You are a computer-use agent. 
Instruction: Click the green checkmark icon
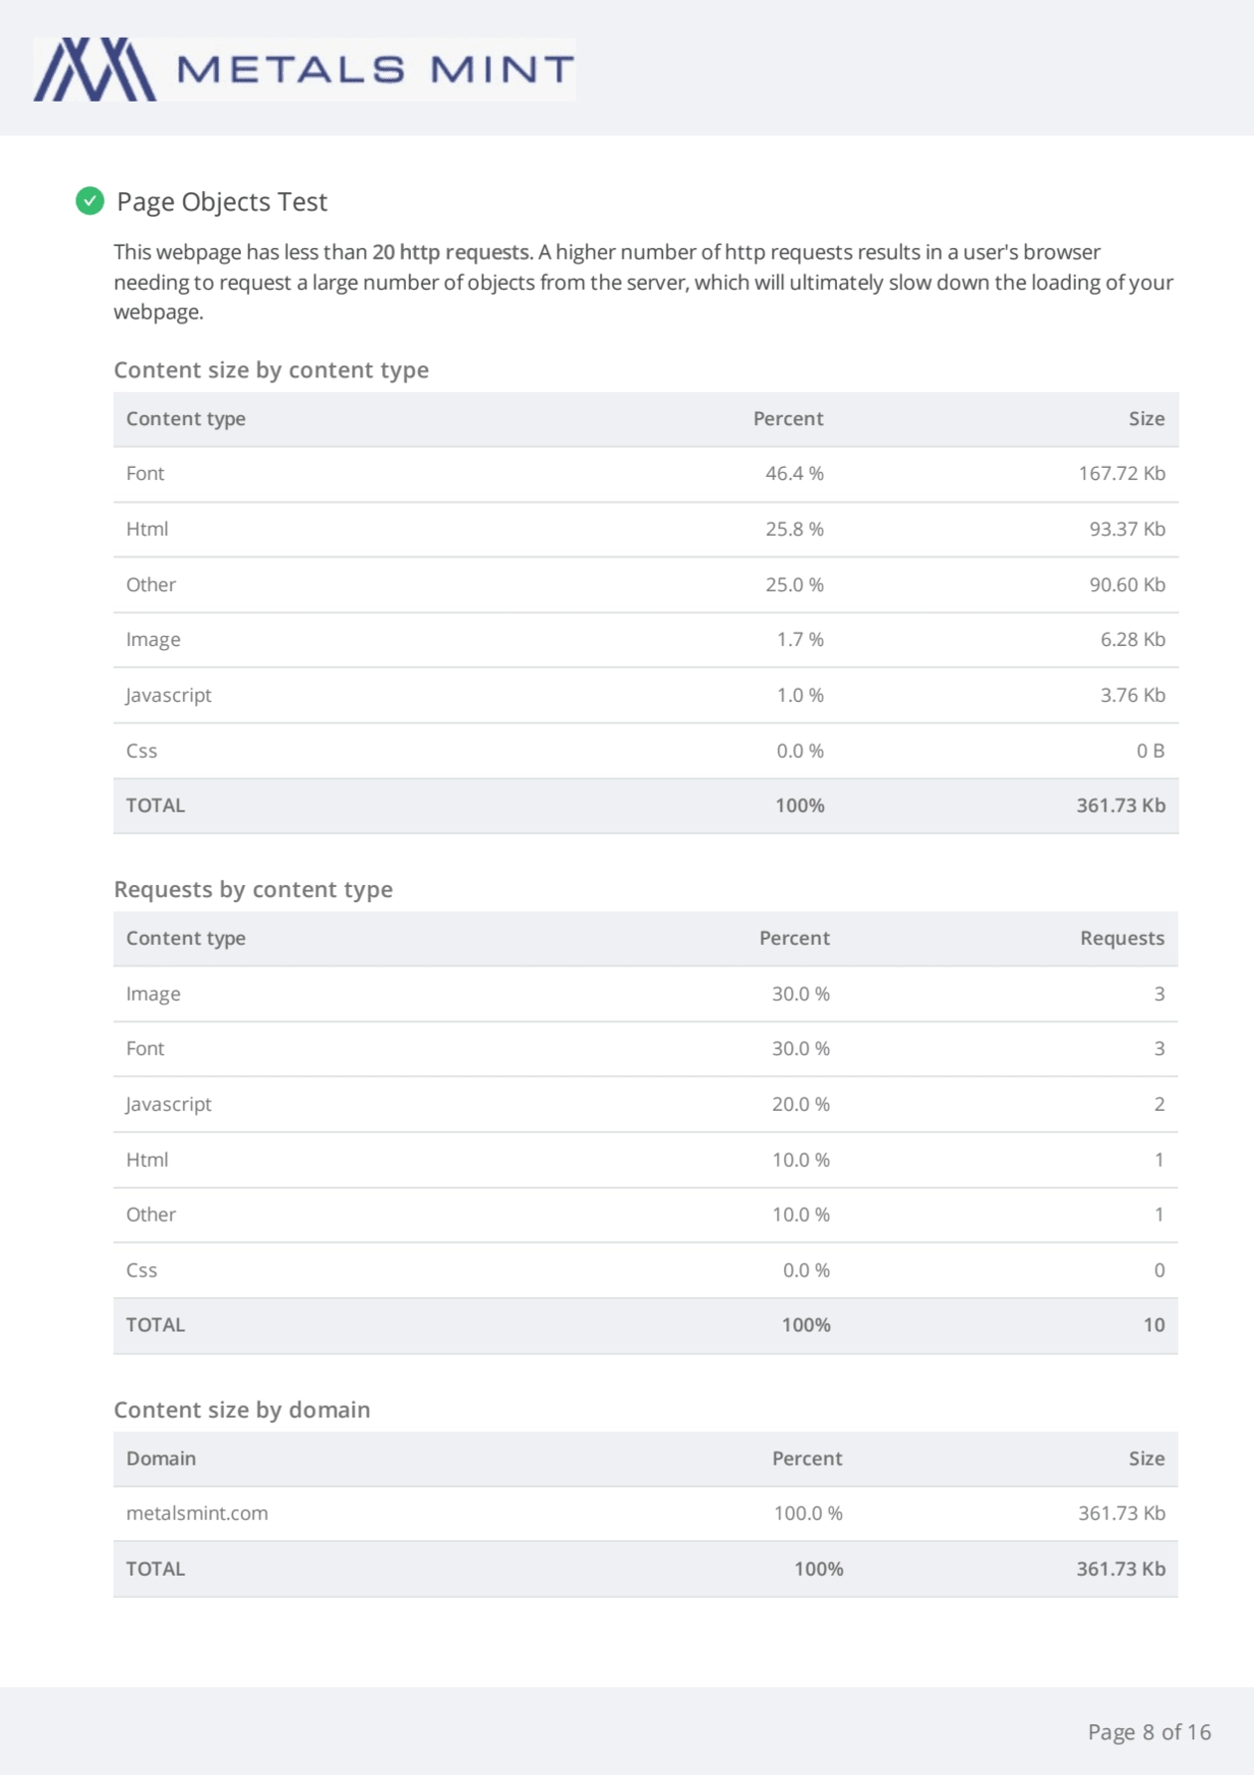(x=90, y=201)
